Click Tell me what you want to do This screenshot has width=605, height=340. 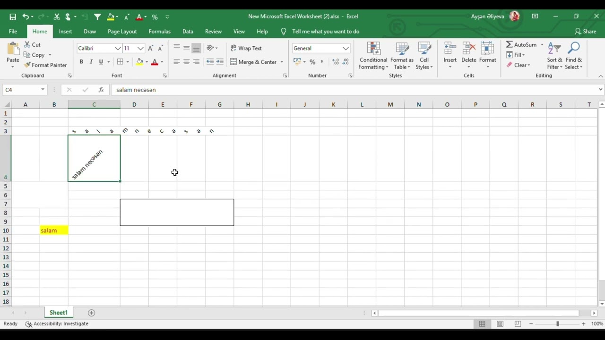click(326, 31)
